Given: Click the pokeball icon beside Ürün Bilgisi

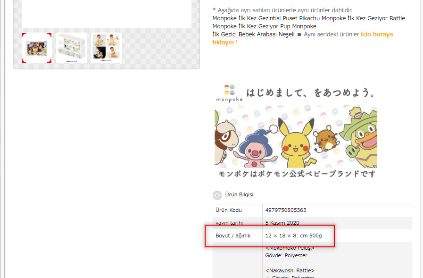Looking at the screenshot, I should [x=217, y=195].
